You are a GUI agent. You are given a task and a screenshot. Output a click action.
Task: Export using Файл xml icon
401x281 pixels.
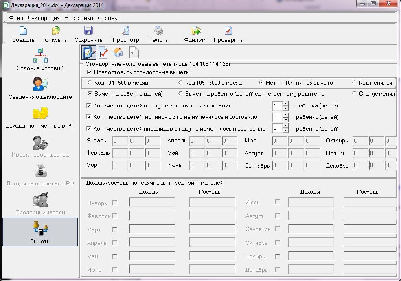[x=196, y=31]
